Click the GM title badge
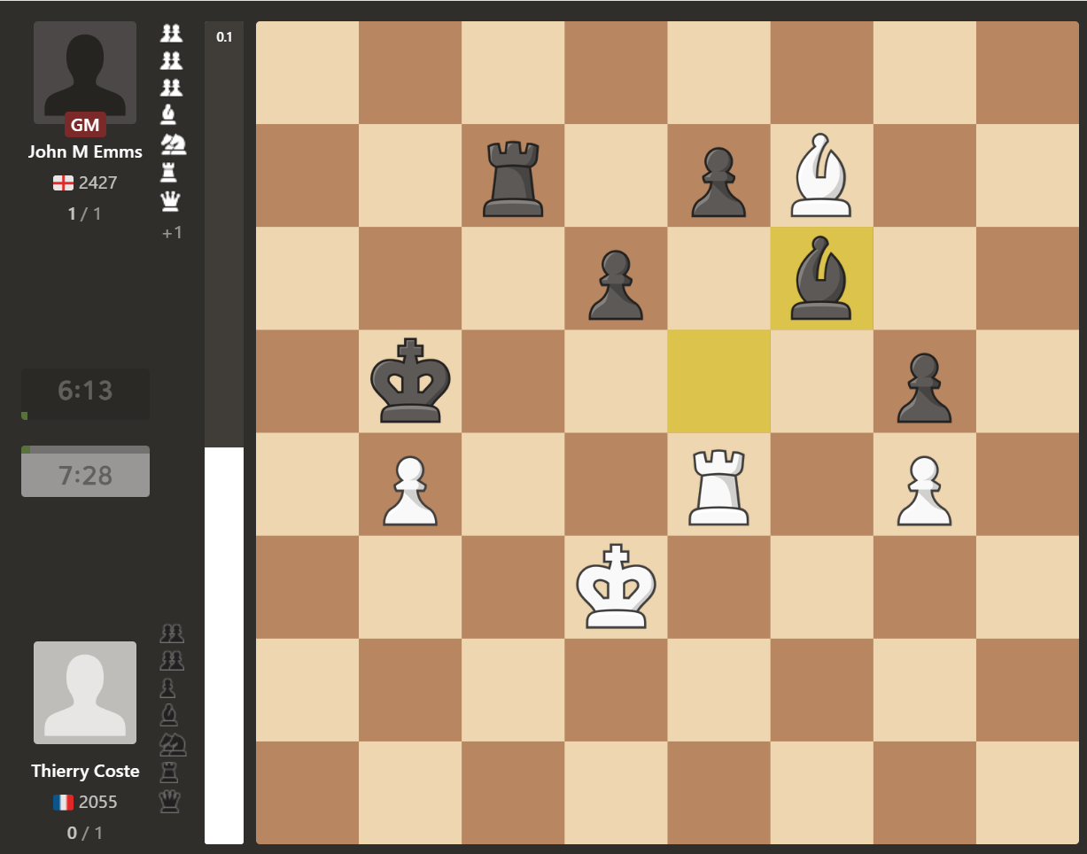This screenshot has height=854, width=1087. tap(85, 125)
